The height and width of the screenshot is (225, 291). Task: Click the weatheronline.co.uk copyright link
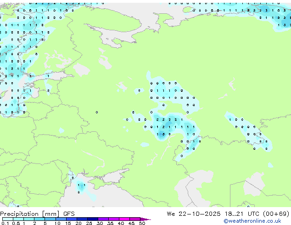[x=252, y=221]
